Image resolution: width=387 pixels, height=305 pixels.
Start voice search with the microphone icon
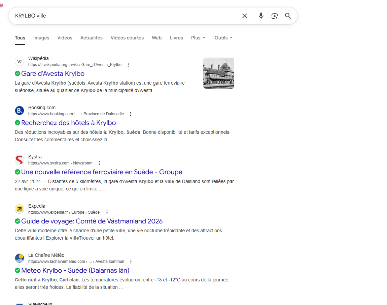click(261, 16)
